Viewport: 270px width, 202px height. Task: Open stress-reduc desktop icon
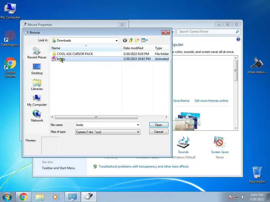point(257,65)
